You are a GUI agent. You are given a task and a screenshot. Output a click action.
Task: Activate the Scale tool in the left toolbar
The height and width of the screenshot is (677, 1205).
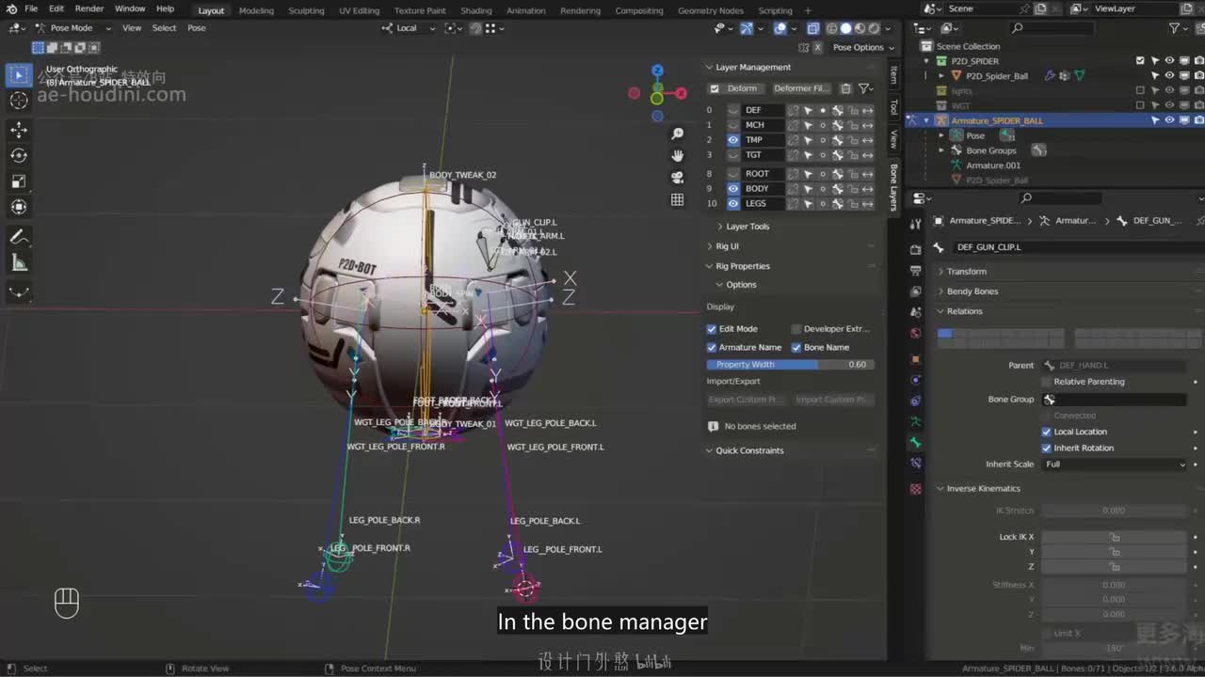19,181
